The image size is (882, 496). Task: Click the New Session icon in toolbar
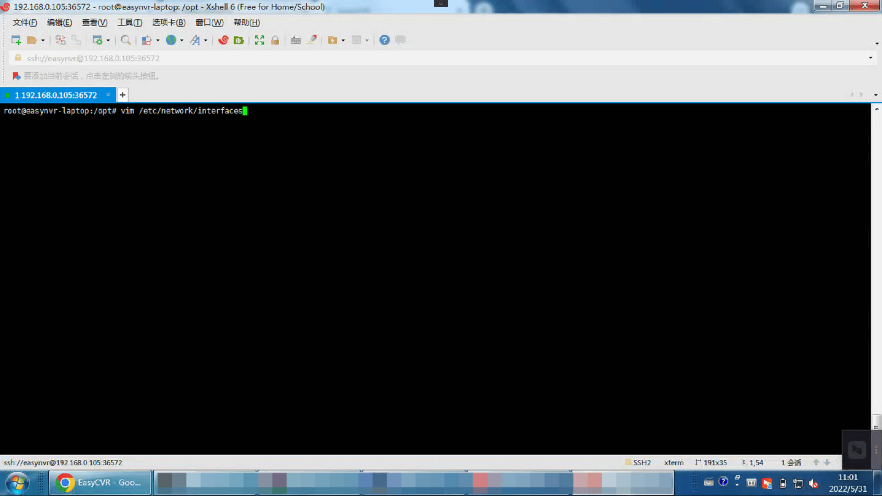click(x=16, y=40)
